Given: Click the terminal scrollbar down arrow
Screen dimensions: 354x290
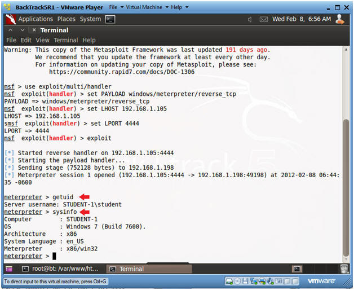Looking at the screenshot, I should [x=346, y=259].
